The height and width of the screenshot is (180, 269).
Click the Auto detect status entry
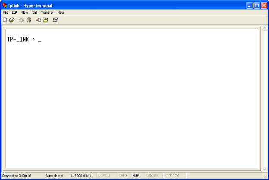tap(54, 176)
